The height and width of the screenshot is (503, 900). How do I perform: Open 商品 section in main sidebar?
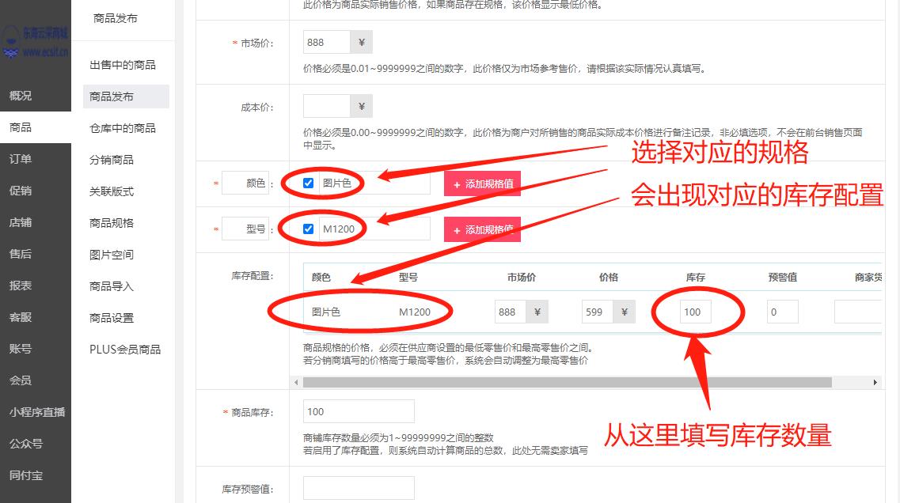pos(21,127)
